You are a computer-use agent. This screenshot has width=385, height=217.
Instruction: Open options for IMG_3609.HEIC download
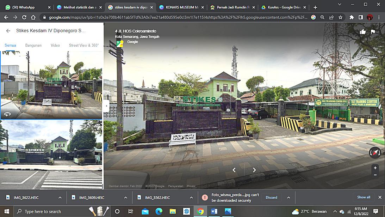pos(126,198)
